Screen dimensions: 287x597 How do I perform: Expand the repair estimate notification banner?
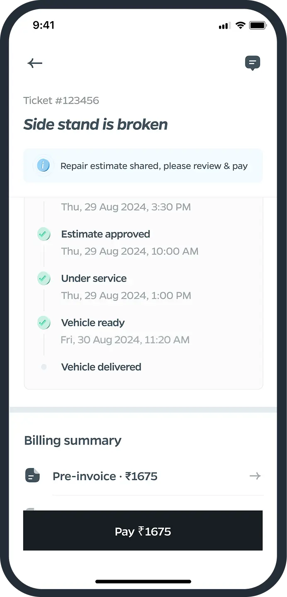143,165
